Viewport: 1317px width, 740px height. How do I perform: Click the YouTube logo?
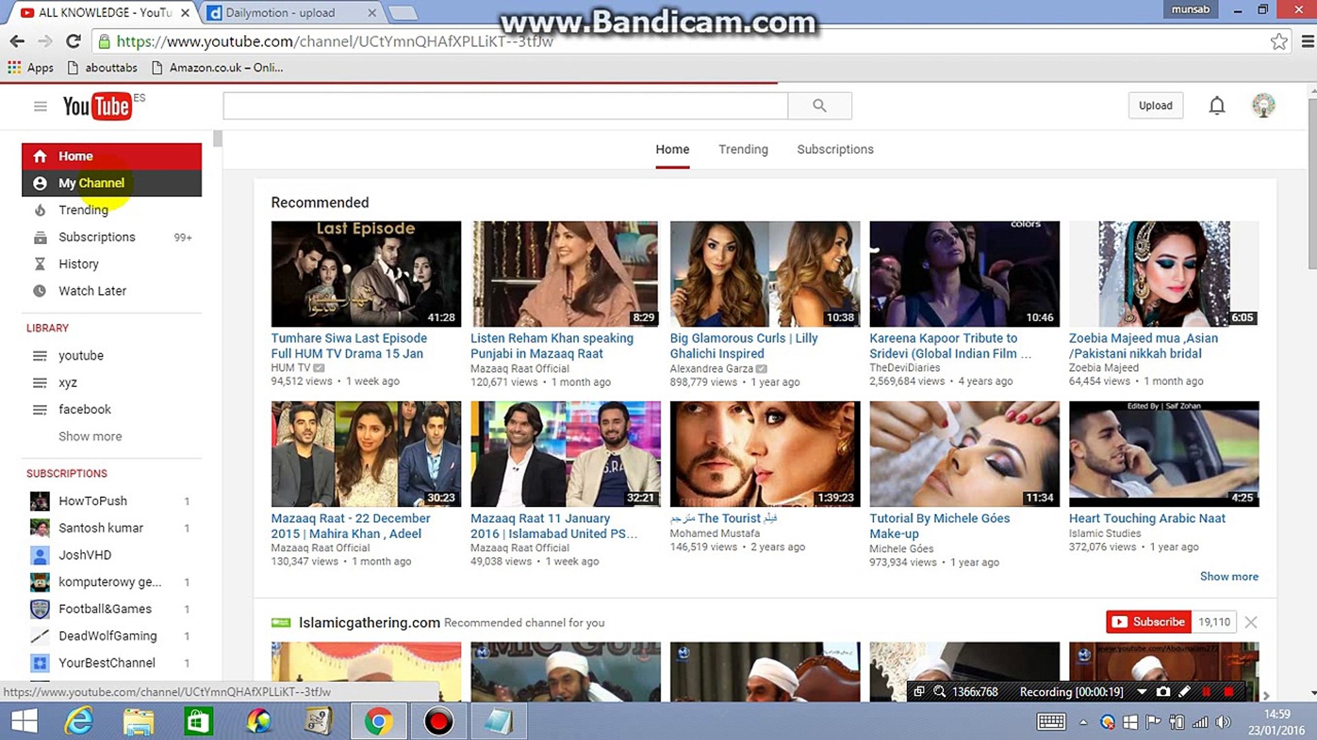tap(97, 106)
